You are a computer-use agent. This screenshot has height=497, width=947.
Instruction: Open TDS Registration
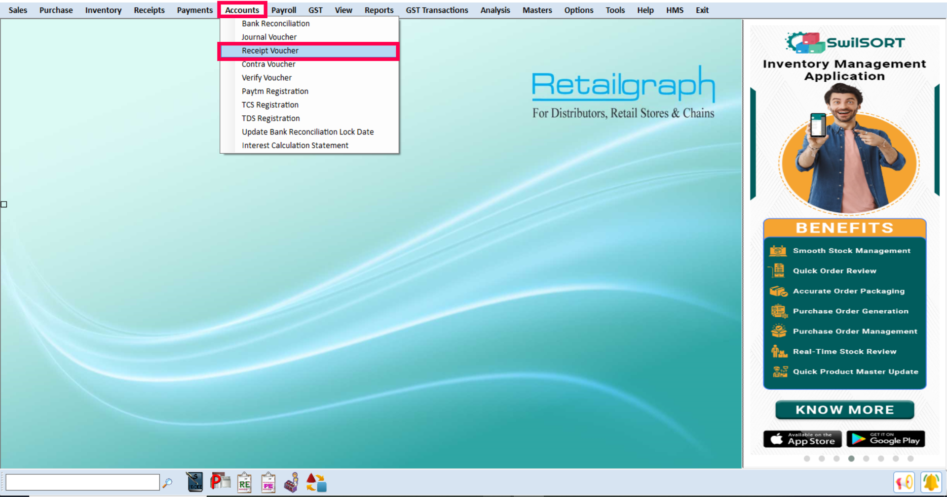tap(309, 118)
